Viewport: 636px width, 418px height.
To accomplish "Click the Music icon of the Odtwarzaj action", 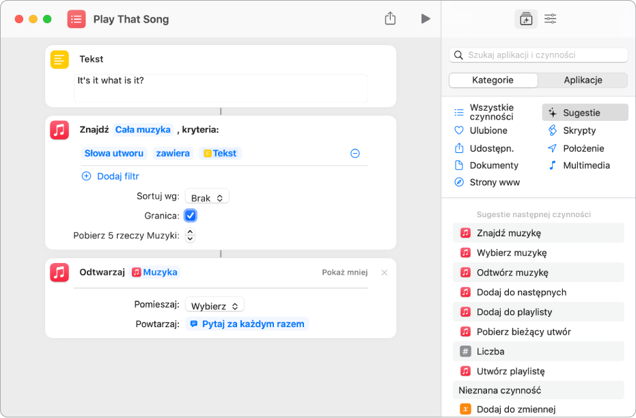I will click(x=59, y=272).
